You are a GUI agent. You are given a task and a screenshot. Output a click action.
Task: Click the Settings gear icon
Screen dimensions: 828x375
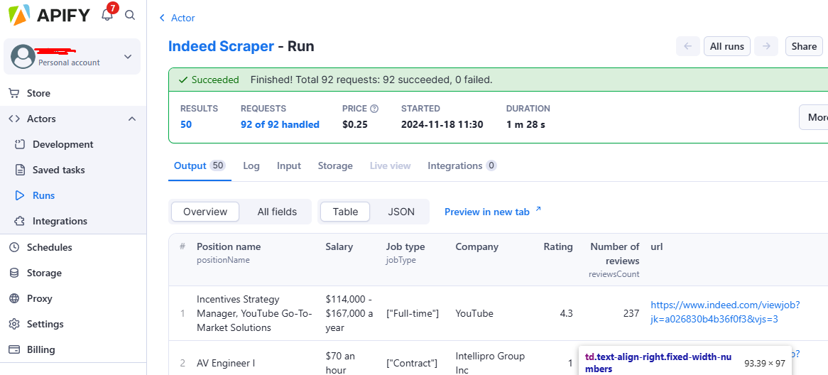pyautogui.click(x=14, y=324)
